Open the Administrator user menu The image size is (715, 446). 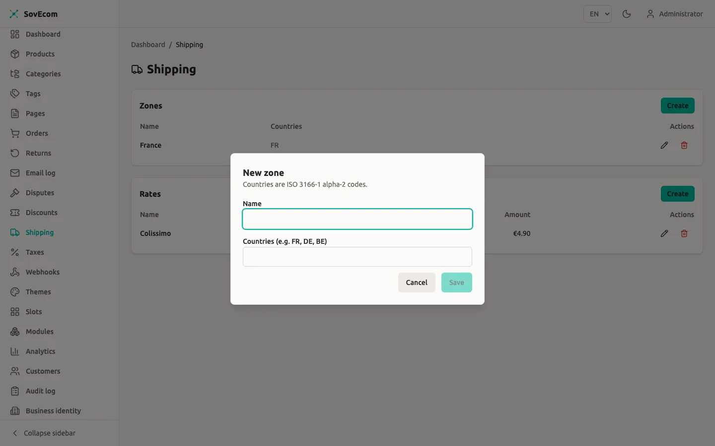[675, 14]
